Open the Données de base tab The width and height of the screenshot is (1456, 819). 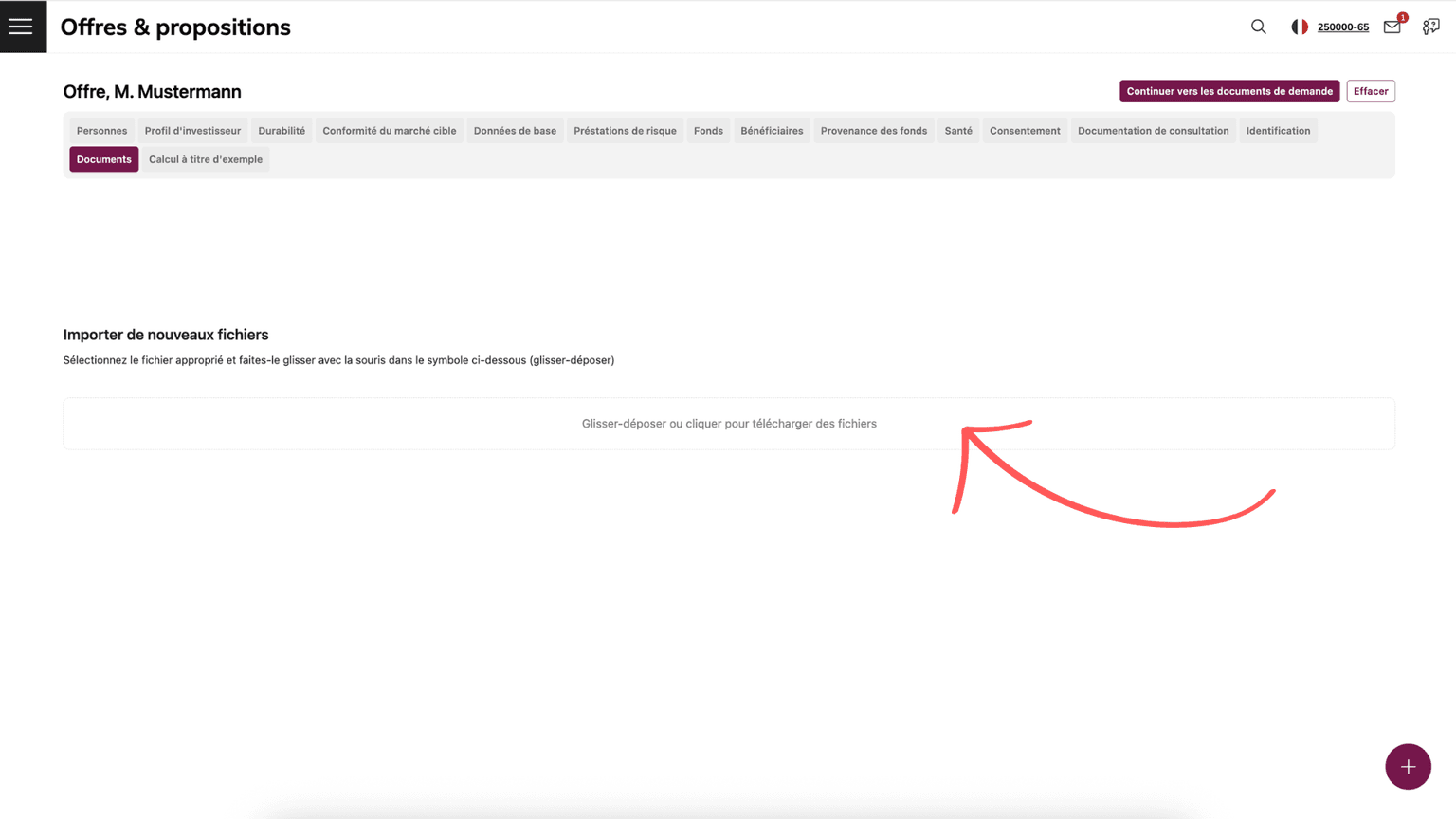tap(515, 131)
